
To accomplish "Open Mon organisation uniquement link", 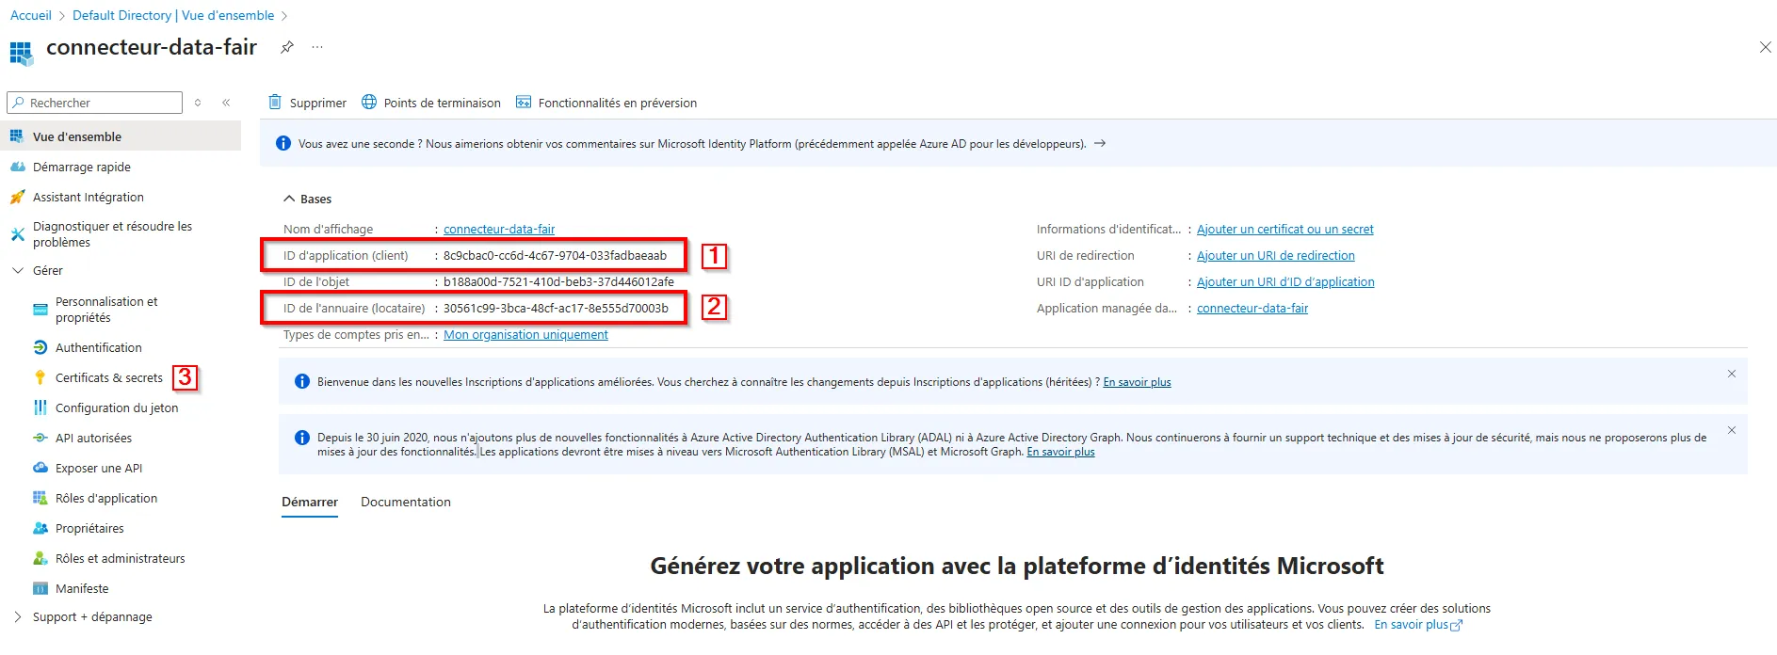I will tap(525, 334).
